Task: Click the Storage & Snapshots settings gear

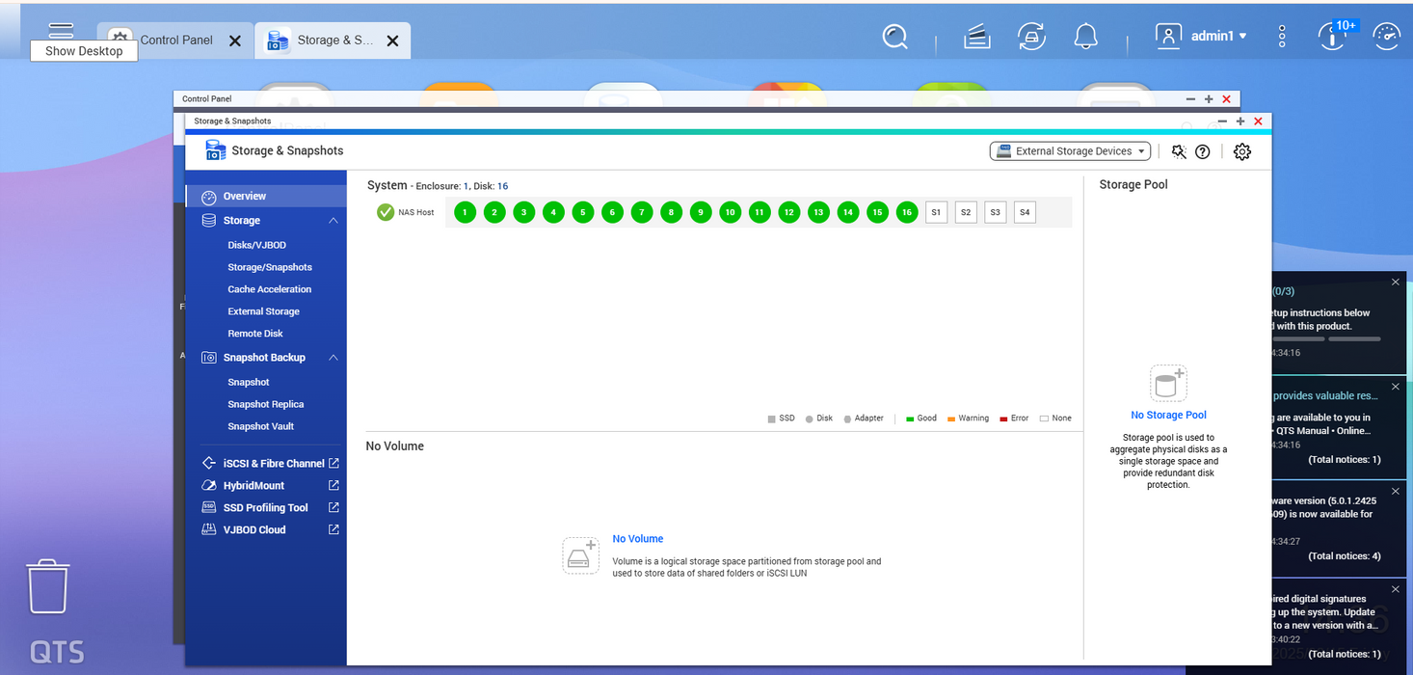Action: pos(1242,151)
